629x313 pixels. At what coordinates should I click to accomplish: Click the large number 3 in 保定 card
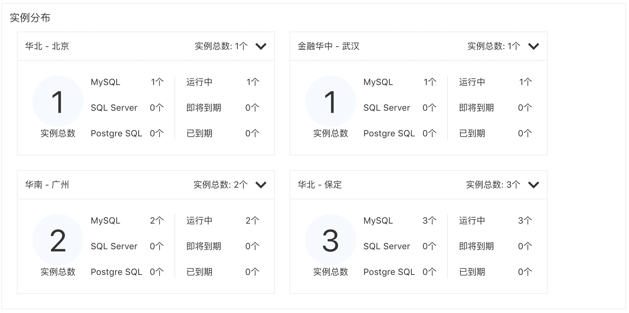(330, 241)
